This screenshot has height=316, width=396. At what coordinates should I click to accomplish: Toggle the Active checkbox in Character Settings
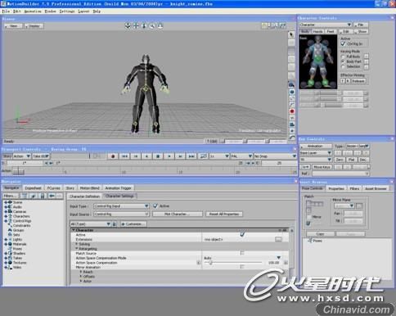click(x=155, y=206)
